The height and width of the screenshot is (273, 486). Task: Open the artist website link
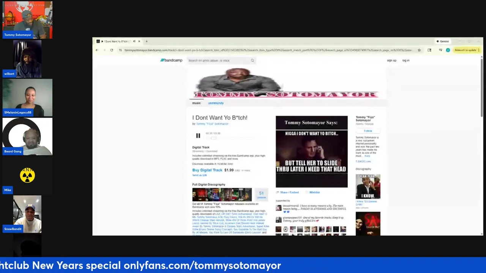(x=363, y=162)
